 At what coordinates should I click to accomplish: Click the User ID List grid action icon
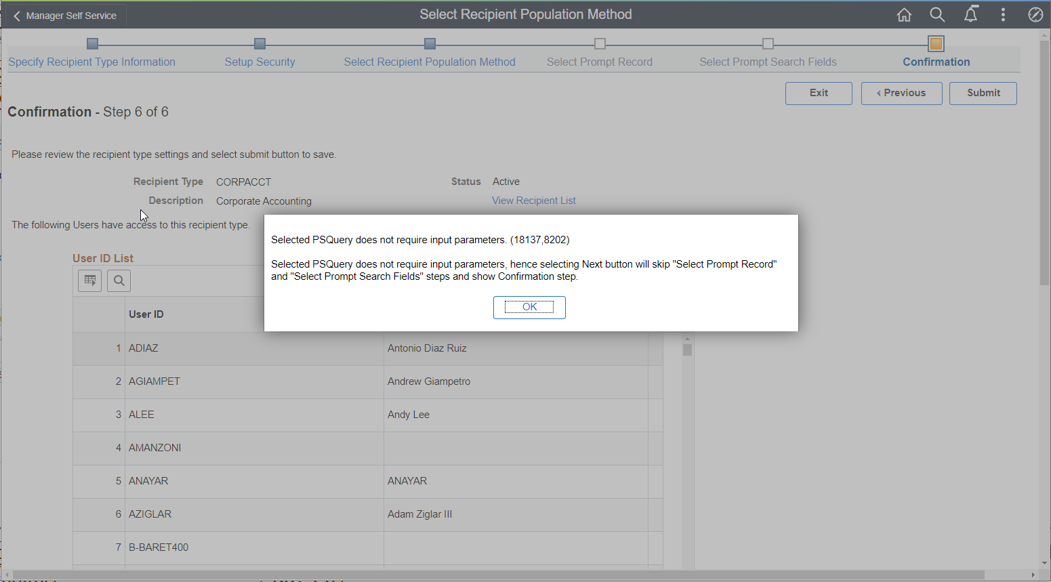click(90, 280)
